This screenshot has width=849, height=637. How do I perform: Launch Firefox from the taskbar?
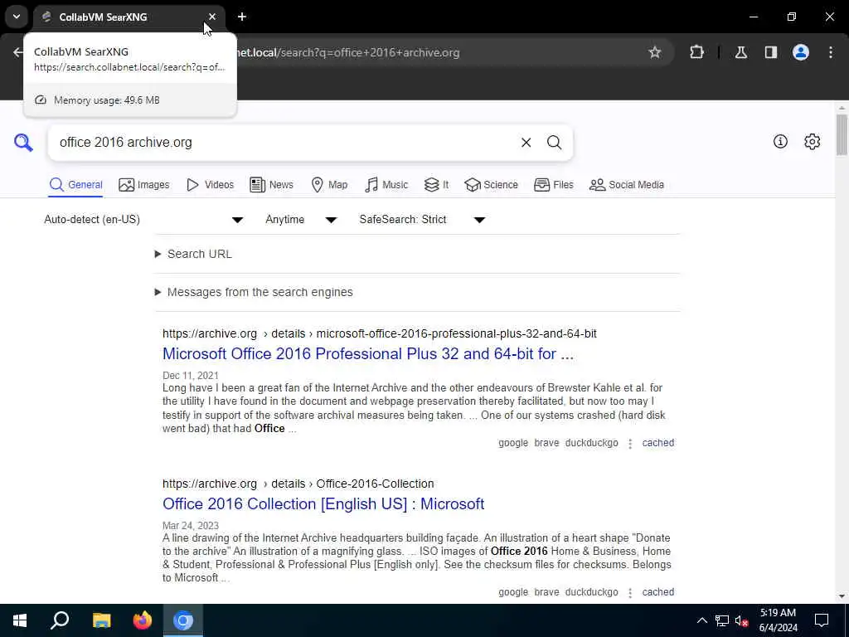[143, 620]
